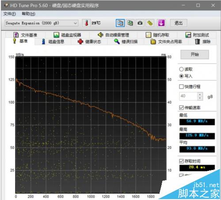Increase the gB value with up arrow
Image resolution: width=221 pixels, height=200 pixels.
tap(200, 94)
